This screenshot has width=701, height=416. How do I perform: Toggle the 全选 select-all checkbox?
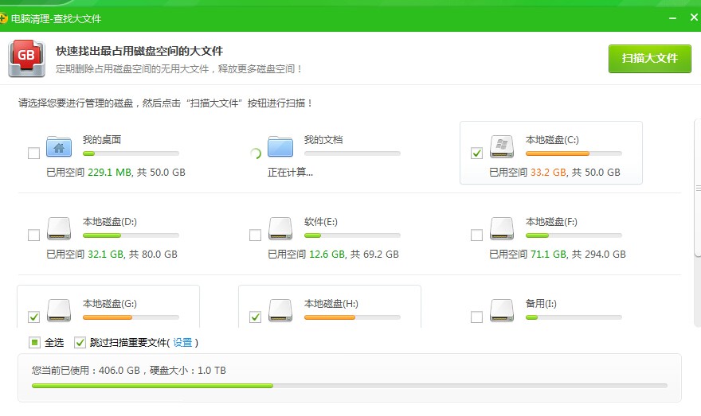(34, 342)
